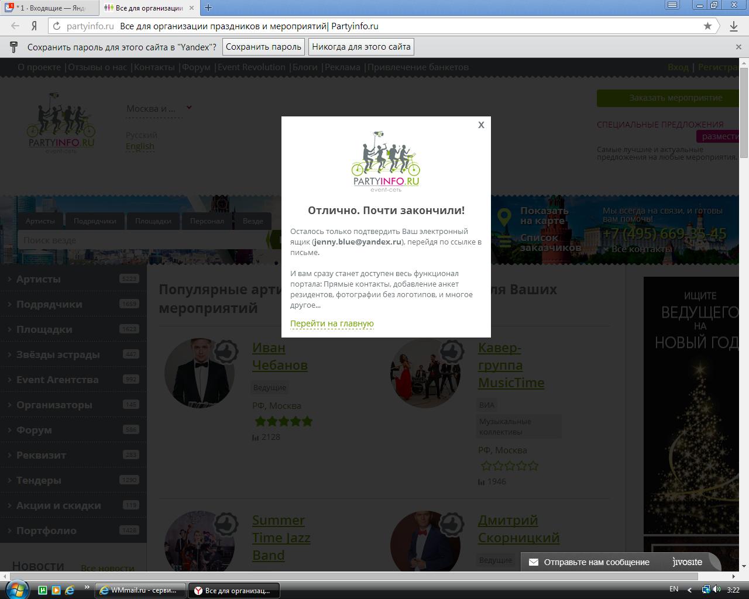The image size is (749, 599).
Task: Expand 'Артисты' in the sidebar
Action: [x=73, y=279]
